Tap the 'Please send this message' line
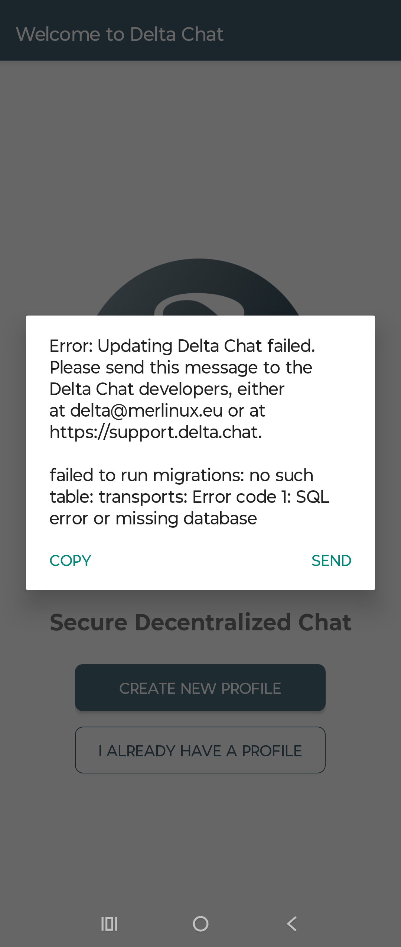 point(181,368)
